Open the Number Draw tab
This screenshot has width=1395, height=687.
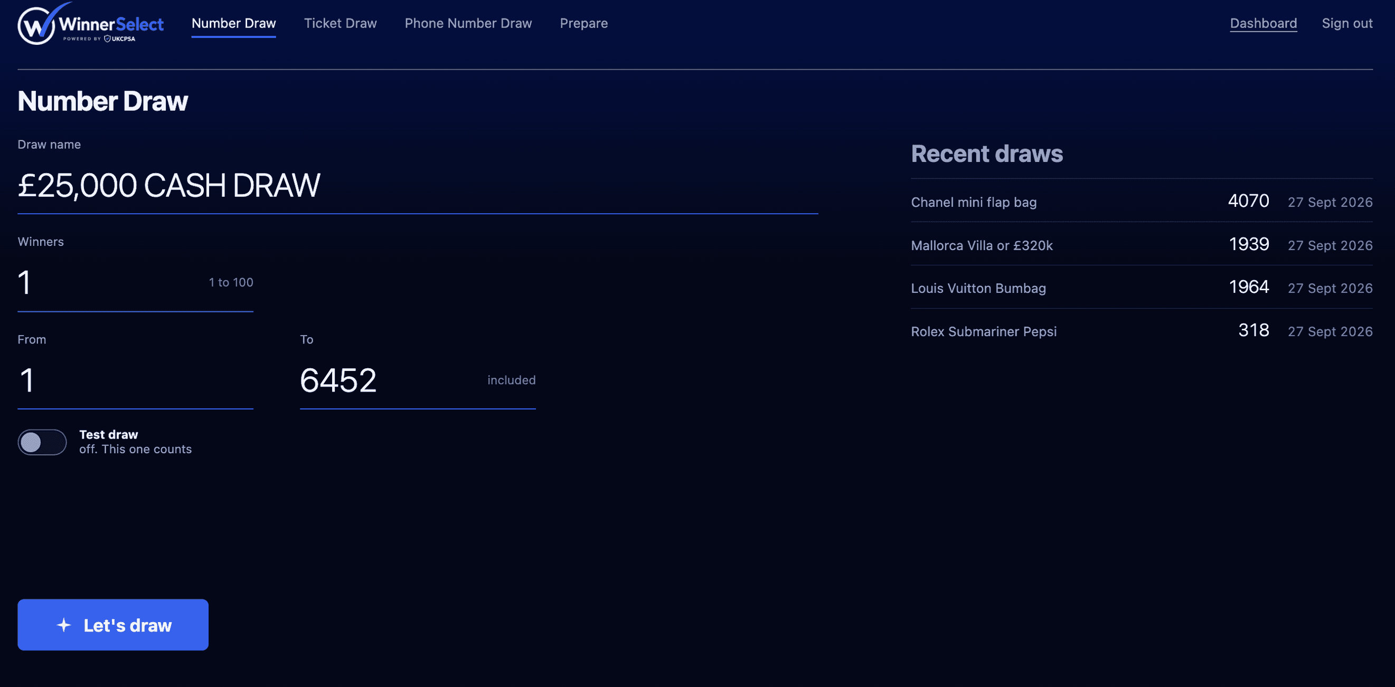(233, 23)
